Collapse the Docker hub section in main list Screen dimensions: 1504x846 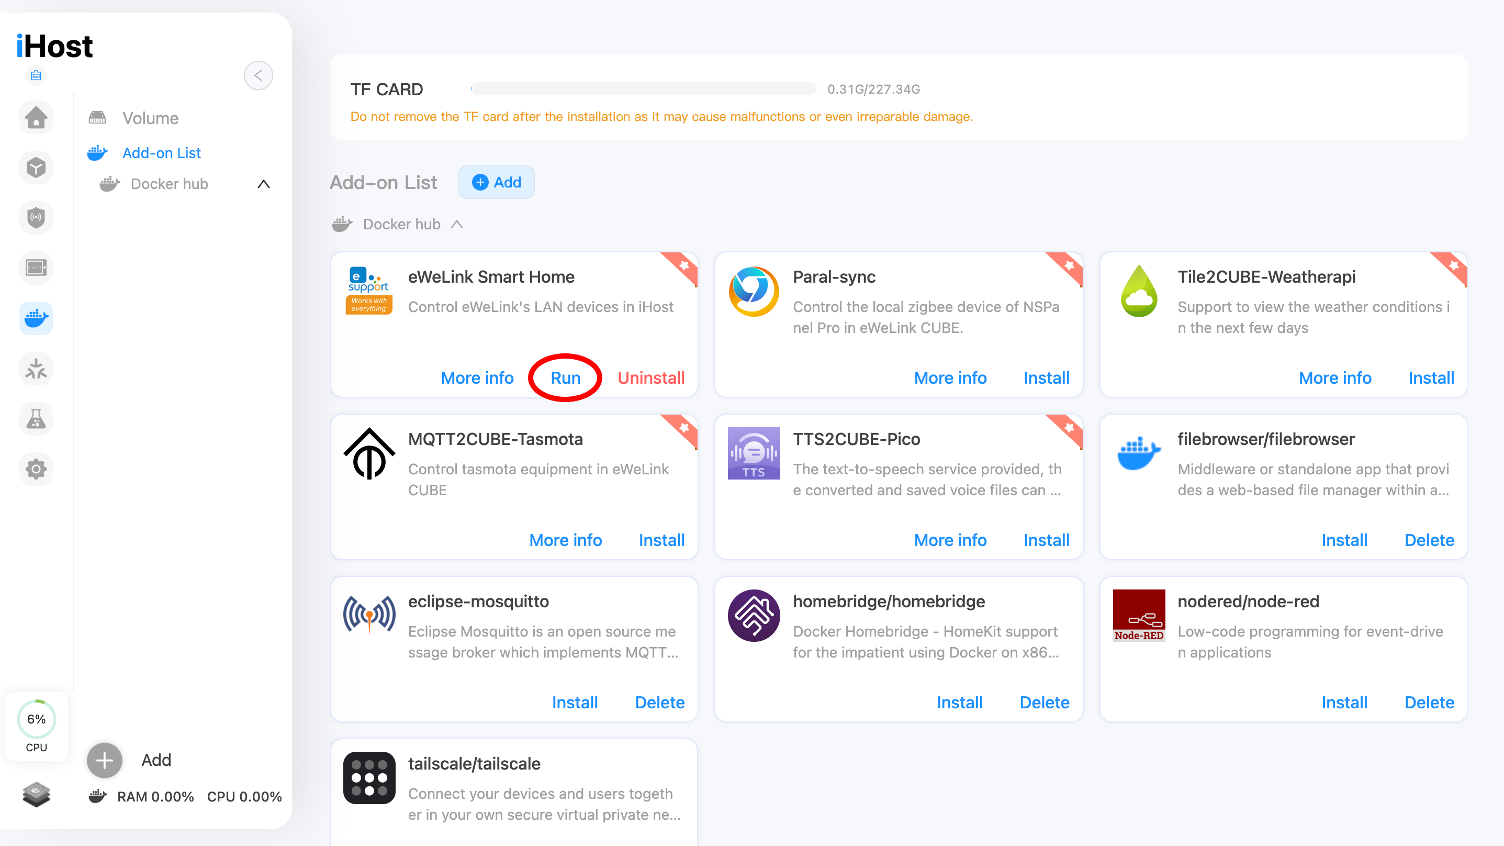coord(457,225)
